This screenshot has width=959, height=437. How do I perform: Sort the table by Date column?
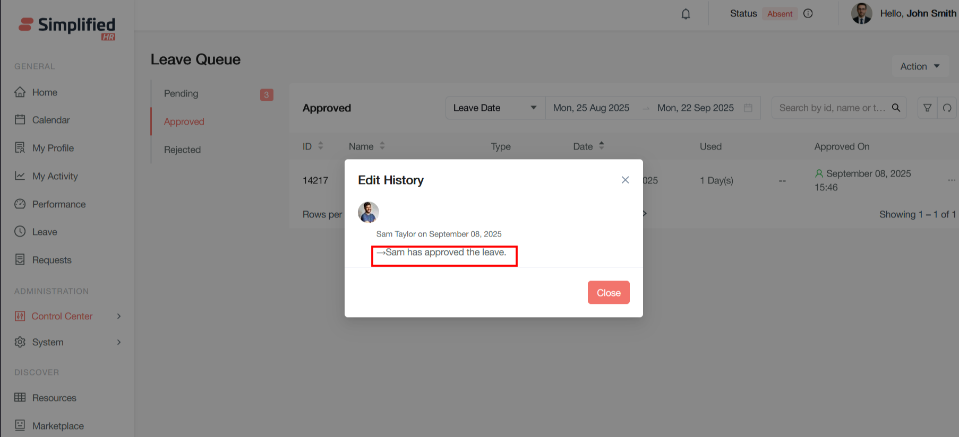pyautogui.click(x=601, y=146)
